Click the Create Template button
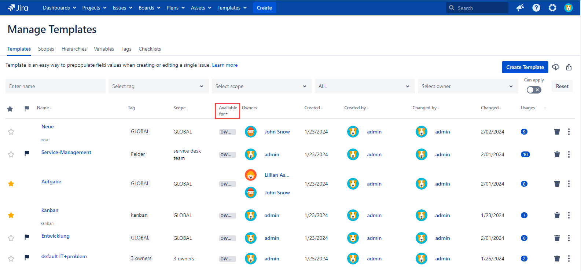The image size is (581, 271). tap(525, 67)
